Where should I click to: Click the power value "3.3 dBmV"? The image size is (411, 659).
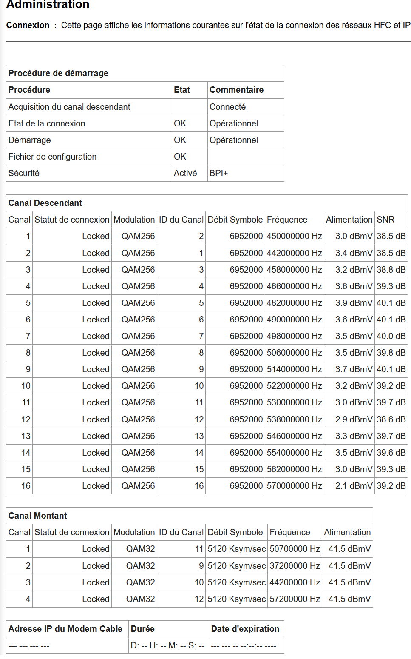point(354,436)
